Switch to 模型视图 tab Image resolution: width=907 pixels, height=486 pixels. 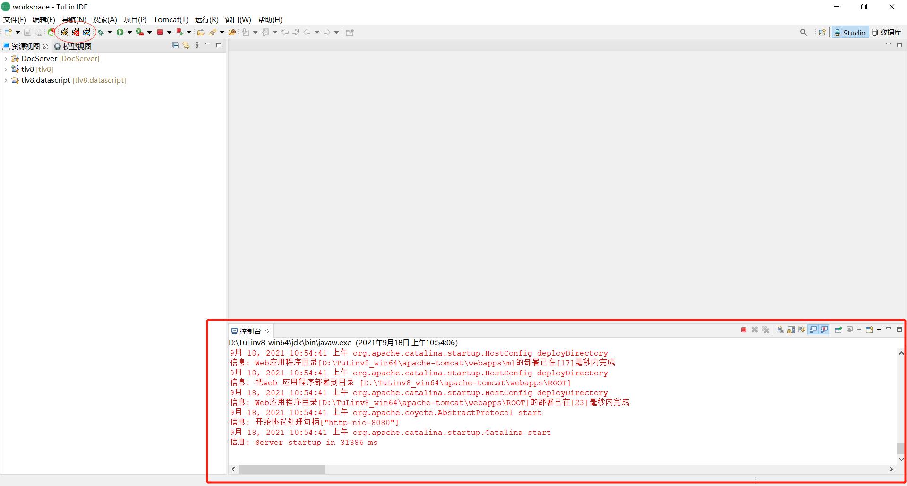pos(73,46)
